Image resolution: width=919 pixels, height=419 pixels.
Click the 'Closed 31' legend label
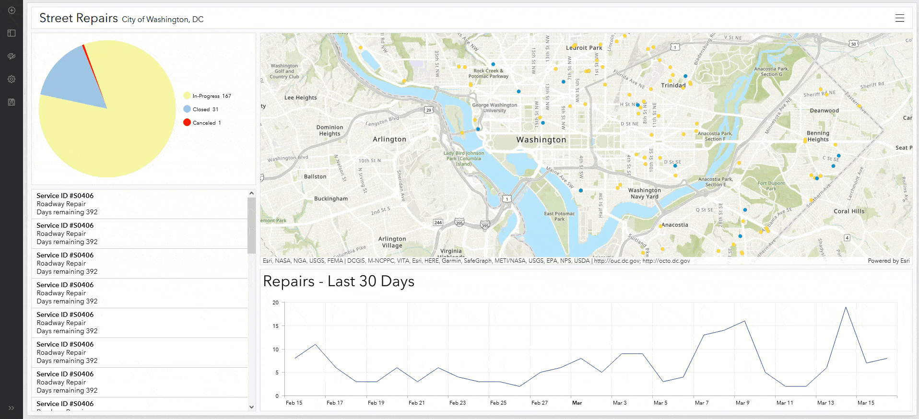(x=205, y=109)
